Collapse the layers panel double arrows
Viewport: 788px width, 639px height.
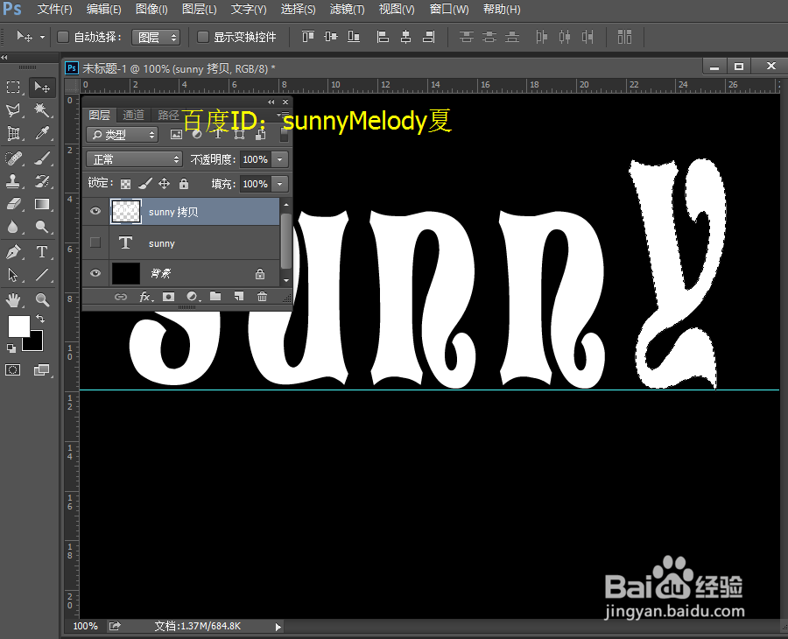[271, 102]
